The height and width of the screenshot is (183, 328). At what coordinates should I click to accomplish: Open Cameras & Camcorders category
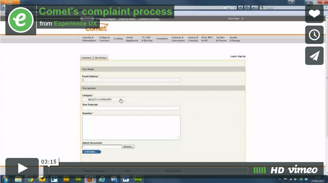coord(178,39)
